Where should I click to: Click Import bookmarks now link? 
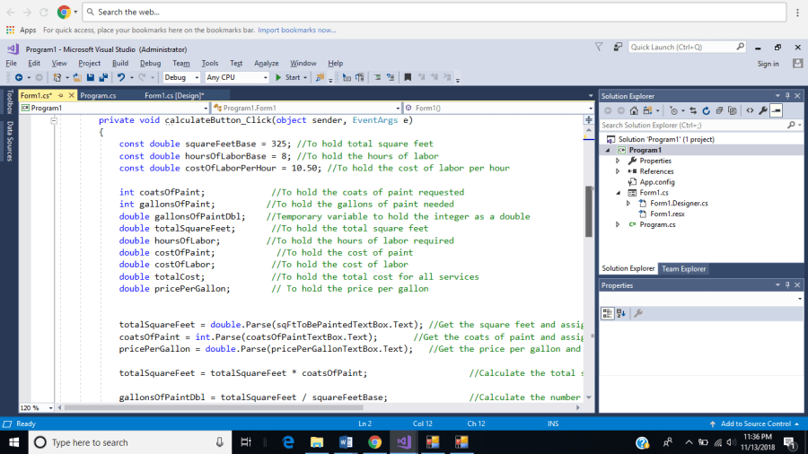pyautogui.click(x=297, y=31)
